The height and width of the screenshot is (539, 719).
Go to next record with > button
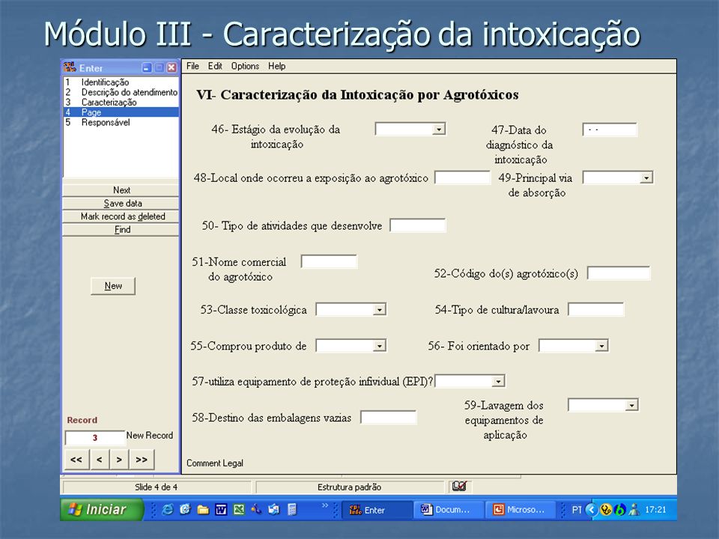tap(119, 460)
